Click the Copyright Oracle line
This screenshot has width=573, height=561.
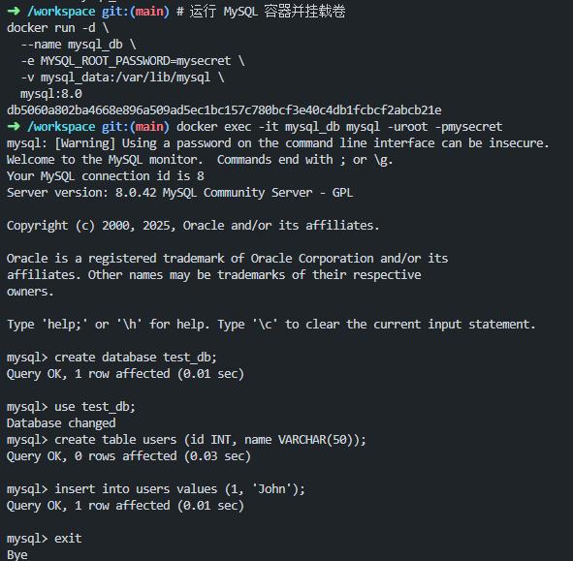coord(193,226)
